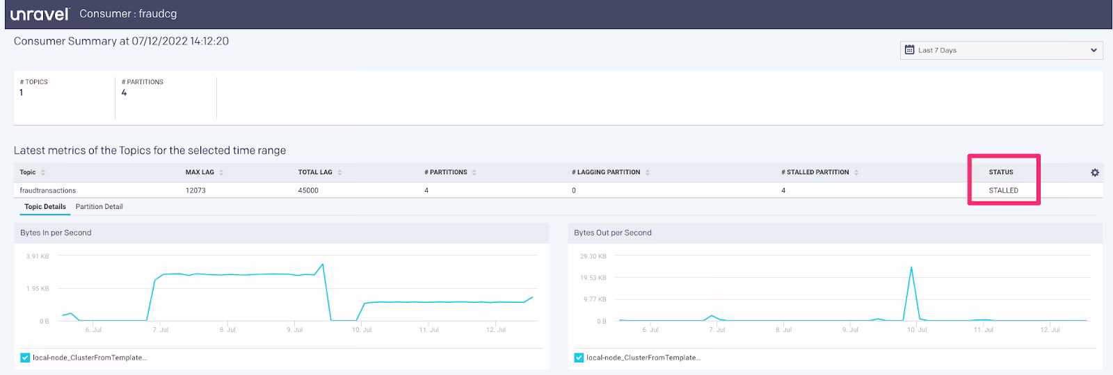Sort by # STALLED PARTITION column arrows
Screen dimensions: 1113x375
tap(856, 172)
